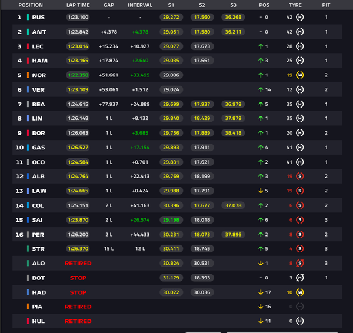
Task: Click HUL hard tyre icon
Action: [299, 321]
